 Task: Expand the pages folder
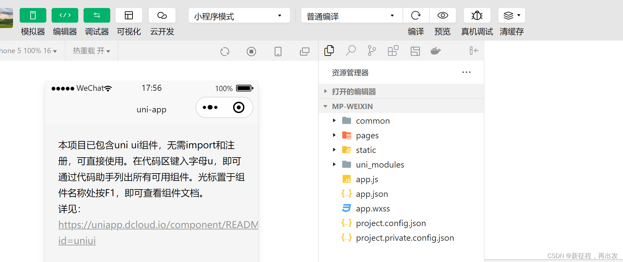(401, 135)
